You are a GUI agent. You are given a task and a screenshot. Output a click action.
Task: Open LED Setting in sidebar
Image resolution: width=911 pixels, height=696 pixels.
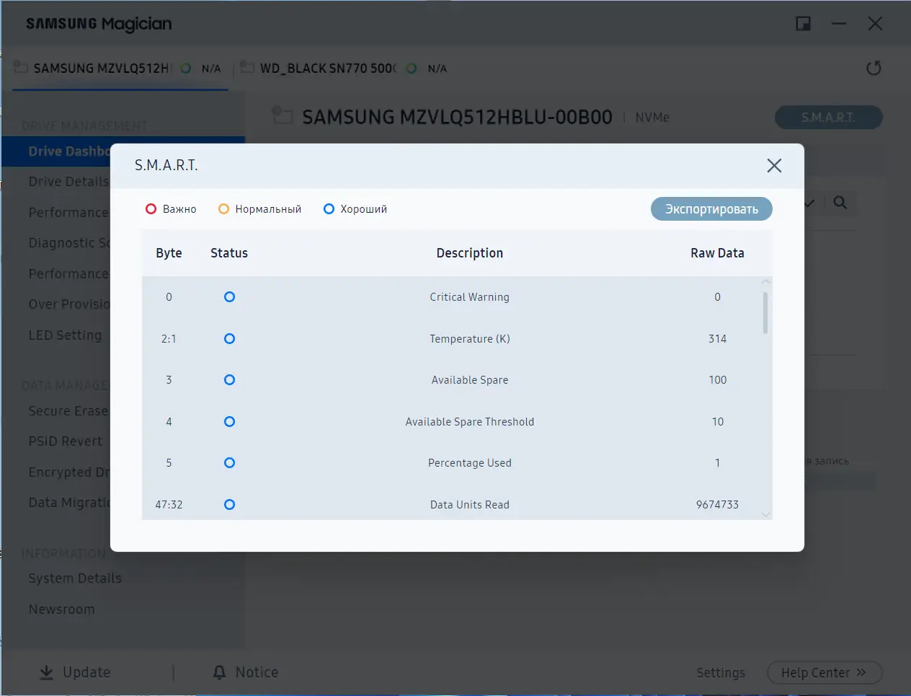coord(65,335)
